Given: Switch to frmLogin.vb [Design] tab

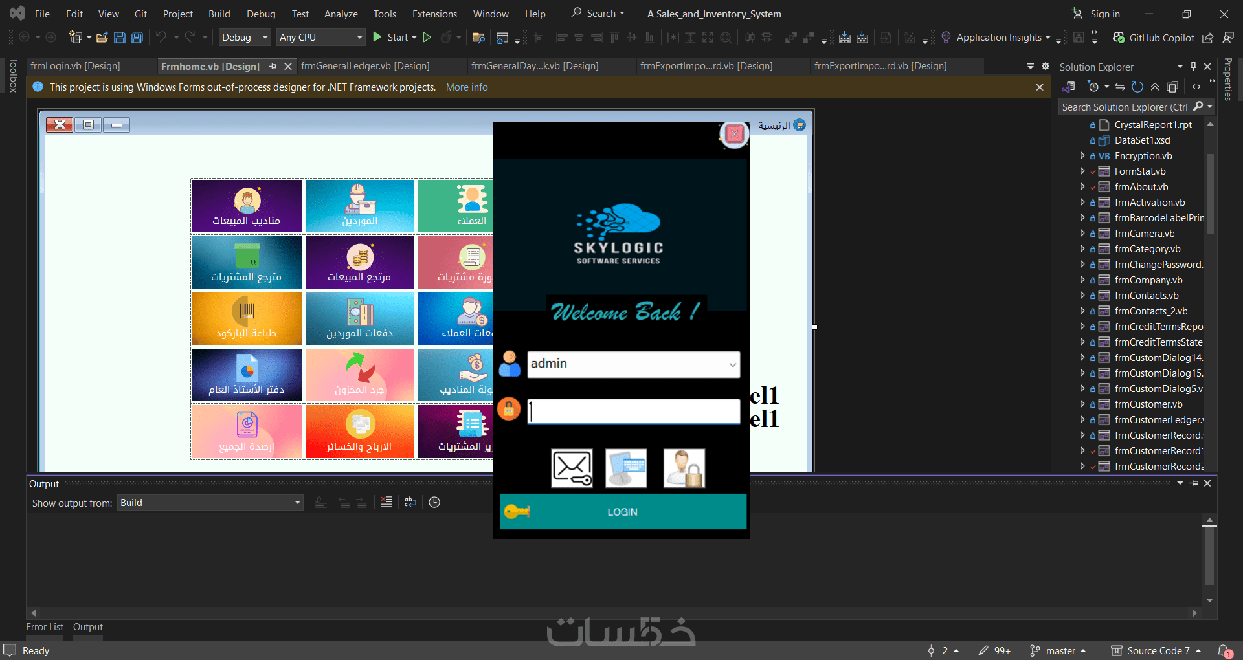Looking at the screenshot, I should pyautogui.click(x=75, y=66).
